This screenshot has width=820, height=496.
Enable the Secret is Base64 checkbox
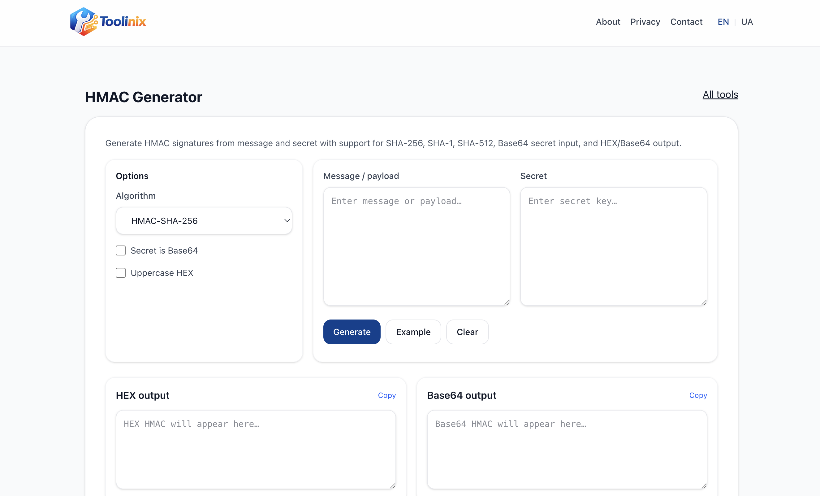[x=121, y=251]
